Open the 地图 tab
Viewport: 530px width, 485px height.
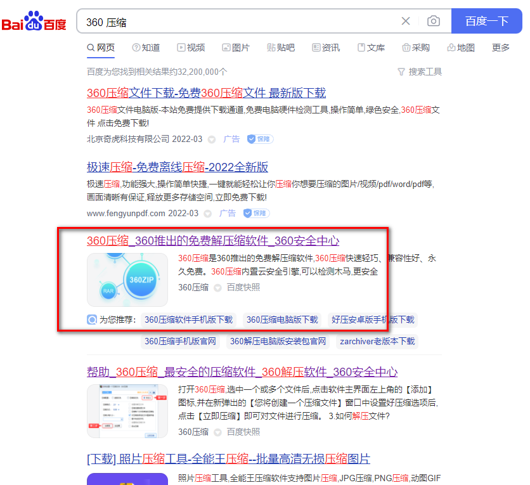click(461, 48)
